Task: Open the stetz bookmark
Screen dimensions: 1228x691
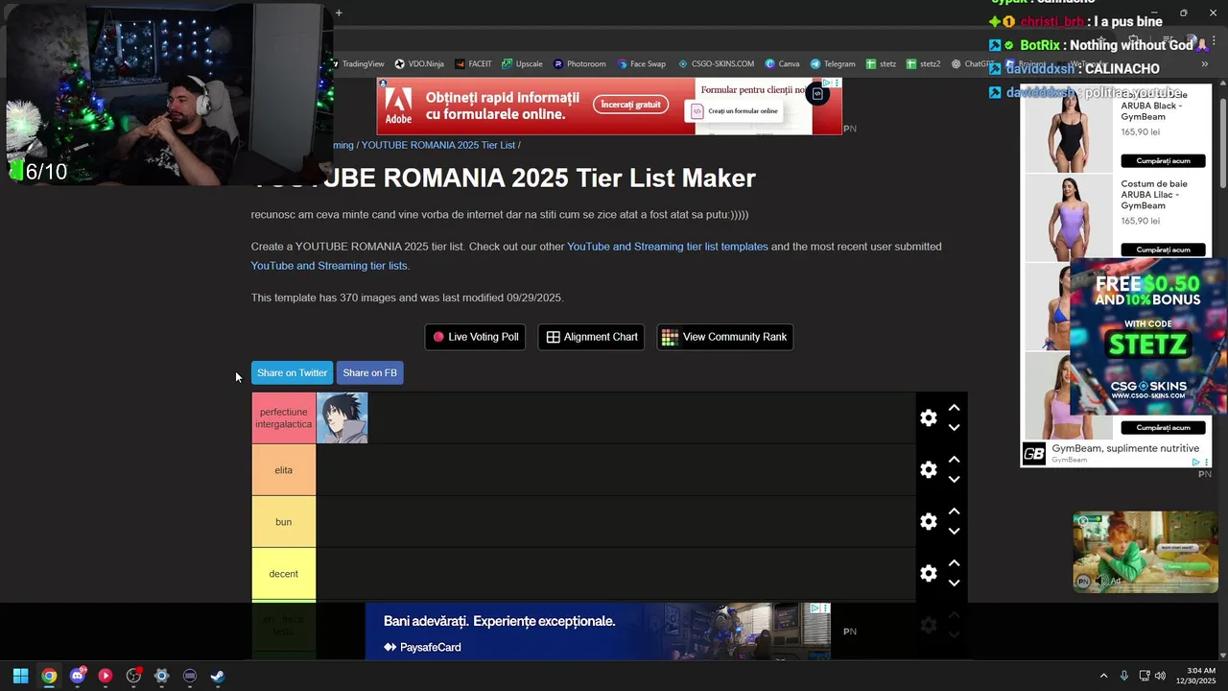Action: [881, 64]
